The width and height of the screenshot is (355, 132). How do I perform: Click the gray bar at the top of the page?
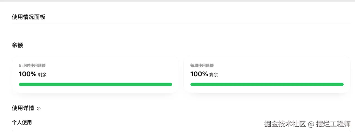point(177,1)
